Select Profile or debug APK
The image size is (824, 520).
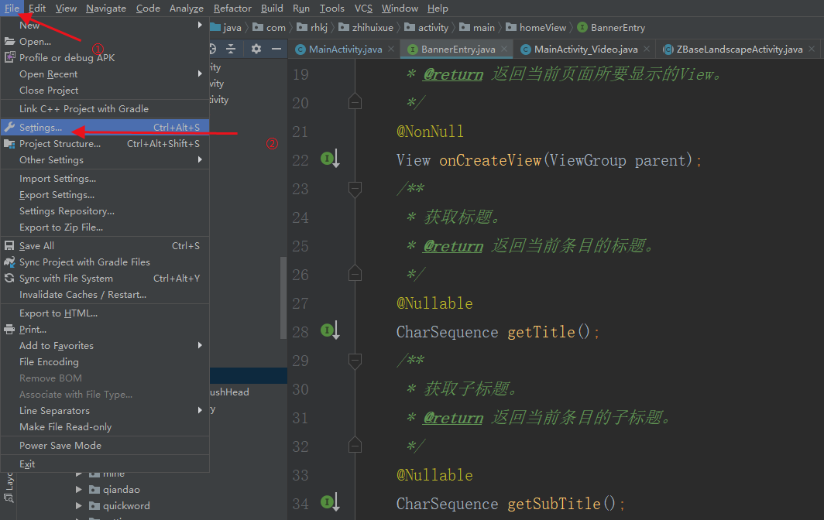coord(105,58)
